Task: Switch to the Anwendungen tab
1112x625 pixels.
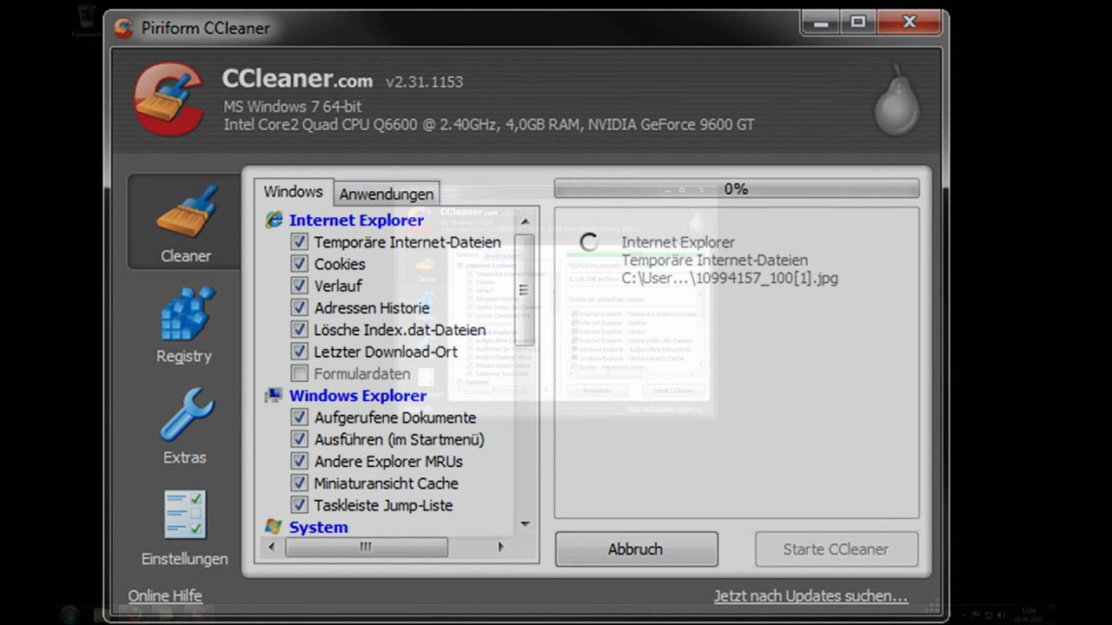Action: [x=386, y=194]
